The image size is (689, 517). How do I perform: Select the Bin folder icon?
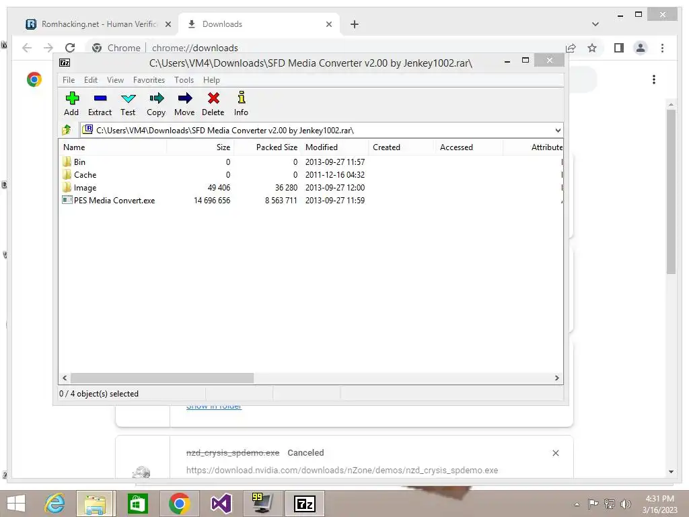point(67,162)
